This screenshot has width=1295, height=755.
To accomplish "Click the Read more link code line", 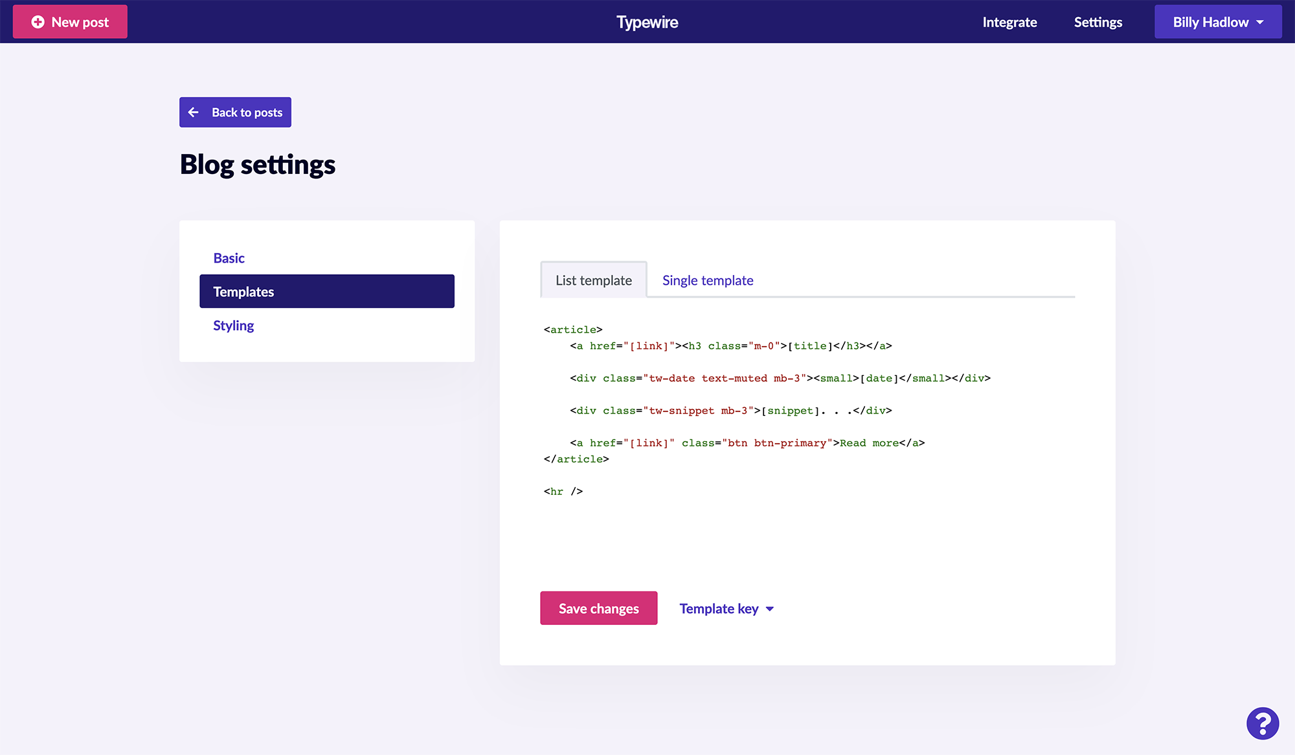I will point(747,443).
